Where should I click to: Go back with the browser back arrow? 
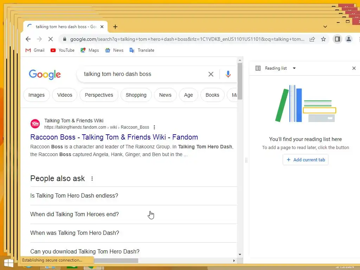[28, 39]
